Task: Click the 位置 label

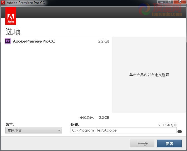Action: click(x=75, y=125)
